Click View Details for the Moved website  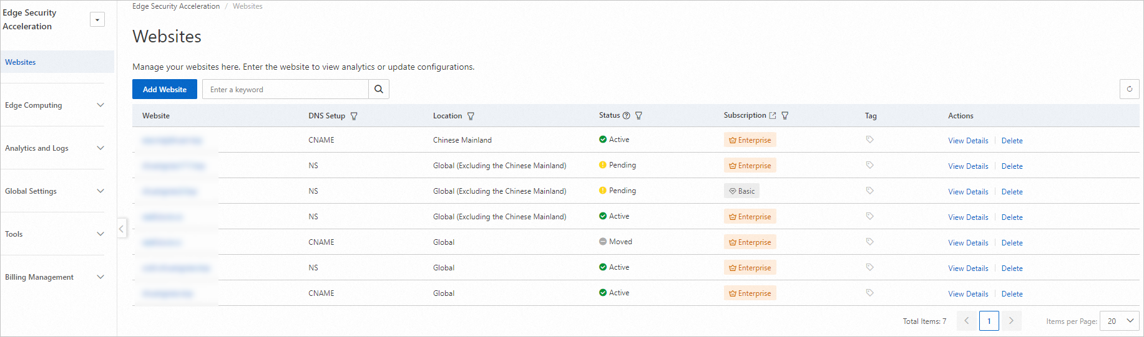(x=968, y=243)
